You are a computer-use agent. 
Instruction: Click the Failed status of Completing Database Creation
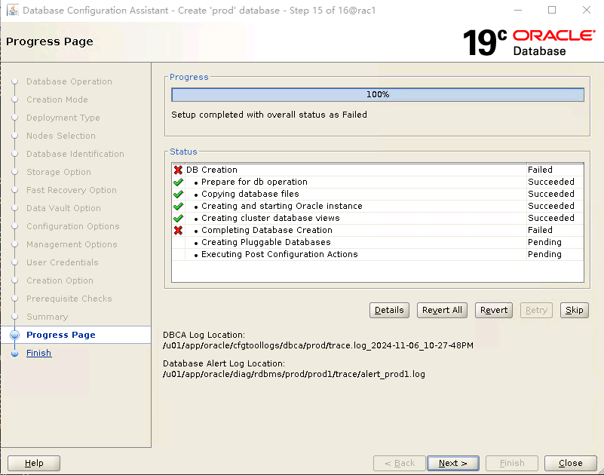coord(540,231)
